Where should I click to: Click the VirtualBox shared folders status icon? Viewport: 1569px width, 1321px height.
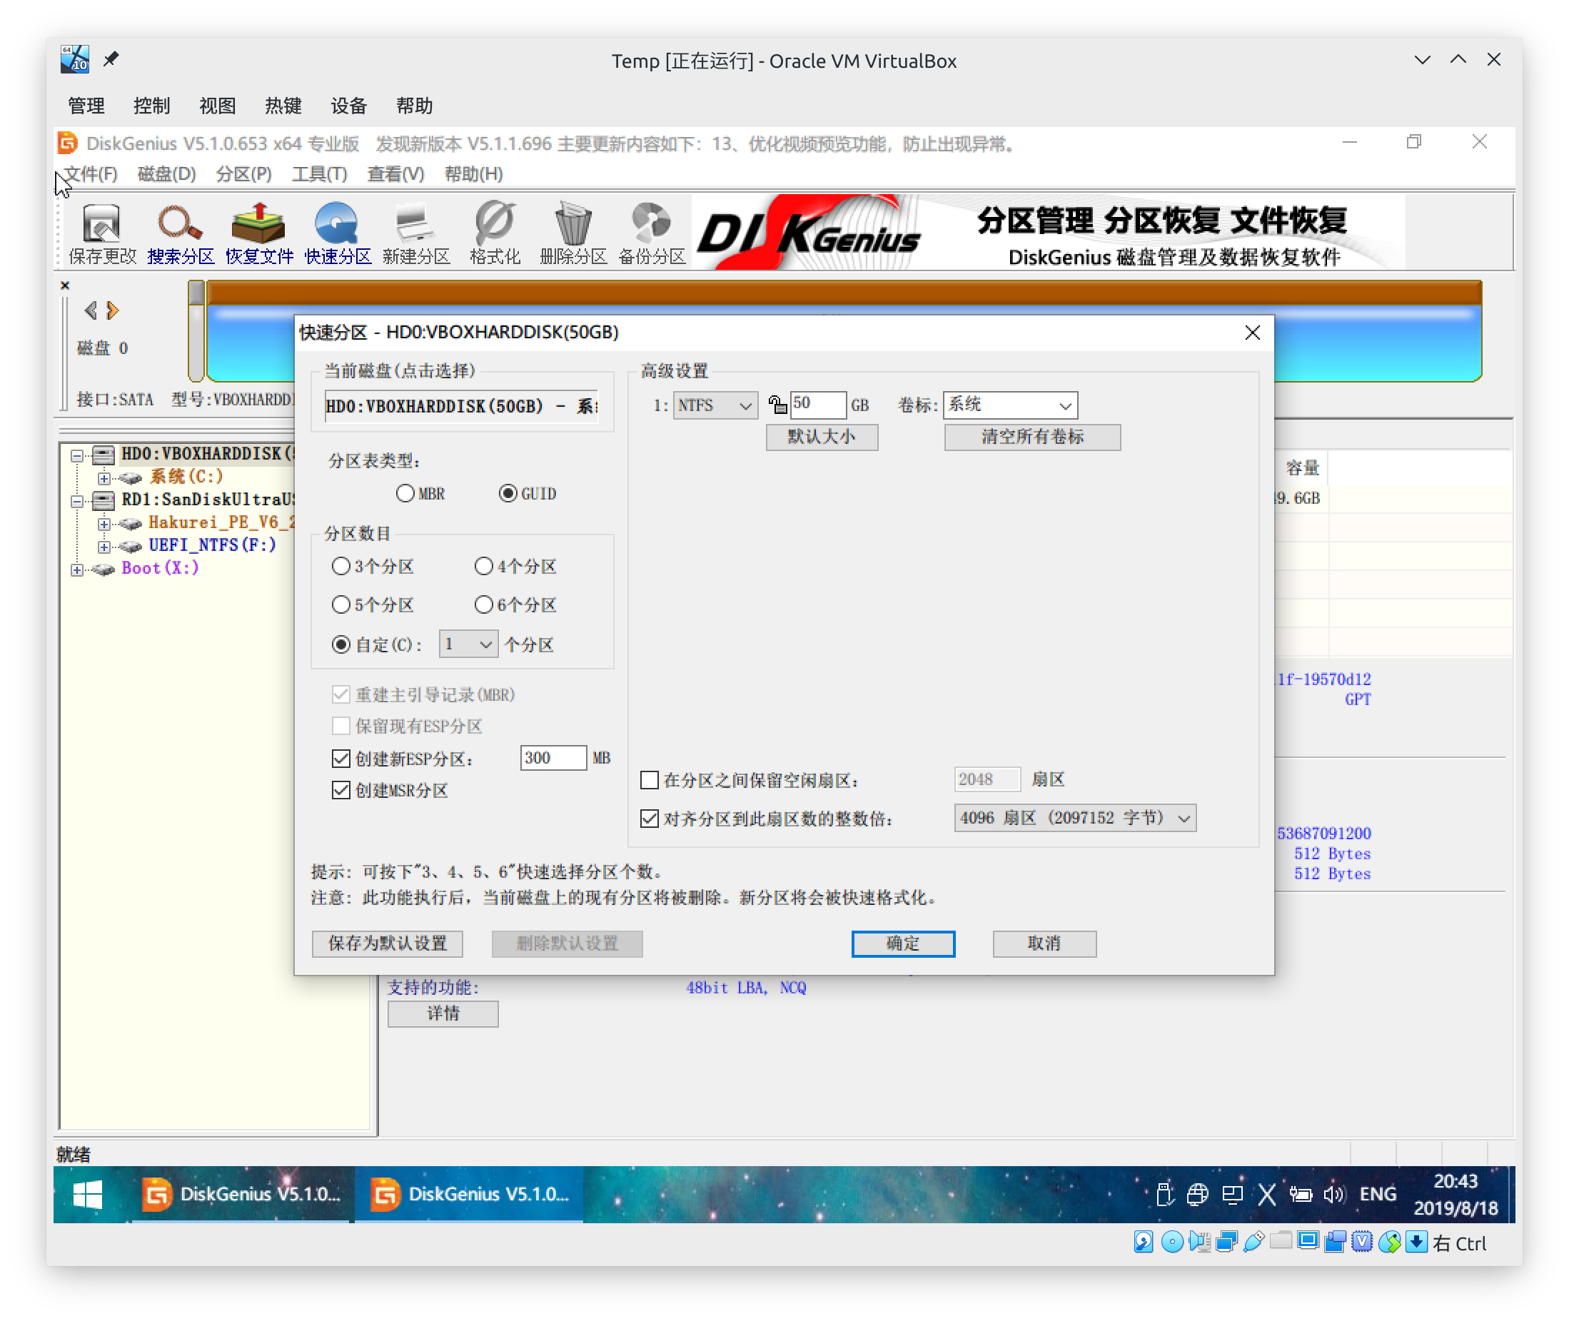tap(1281, 1241)
